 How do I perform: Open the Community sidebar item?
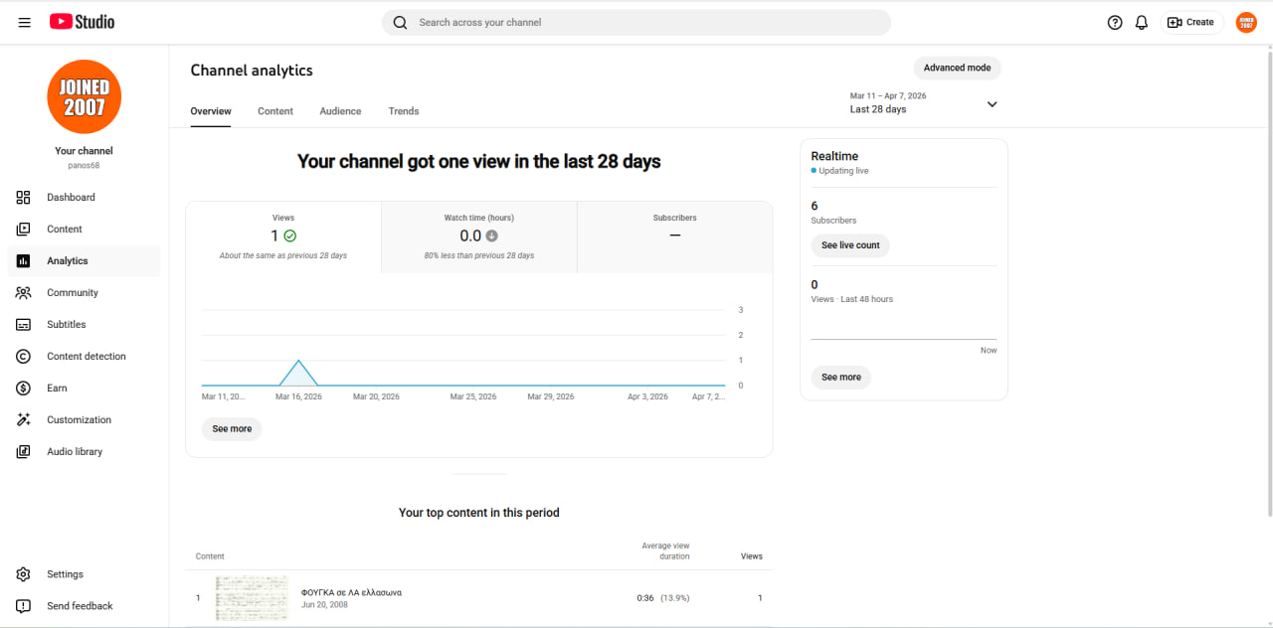pos(84,292)
